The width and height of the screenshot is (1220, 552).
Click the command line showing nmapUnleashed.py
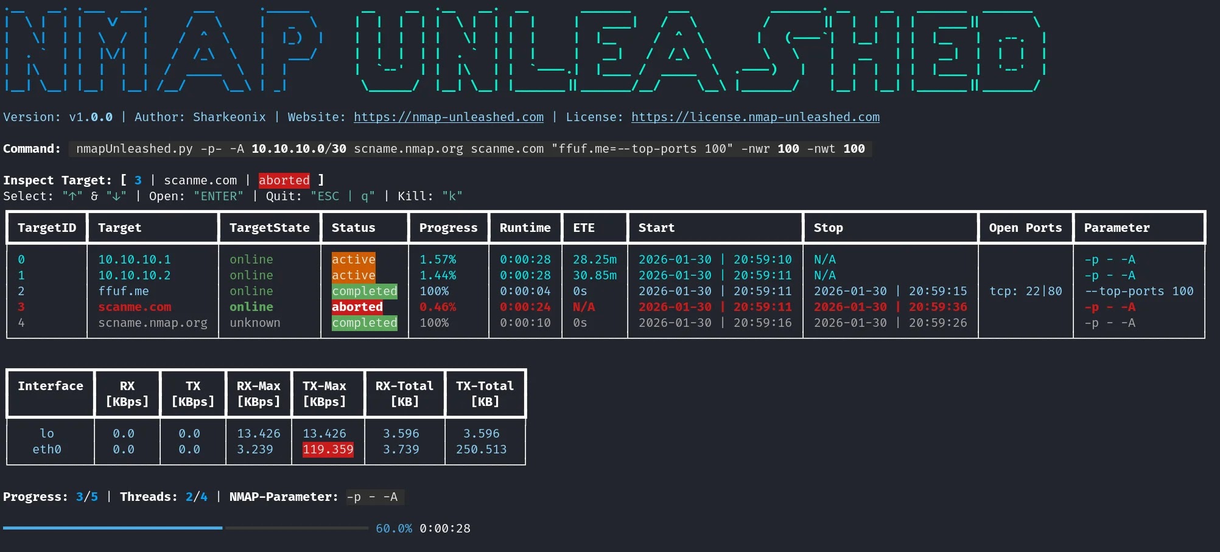472,148
